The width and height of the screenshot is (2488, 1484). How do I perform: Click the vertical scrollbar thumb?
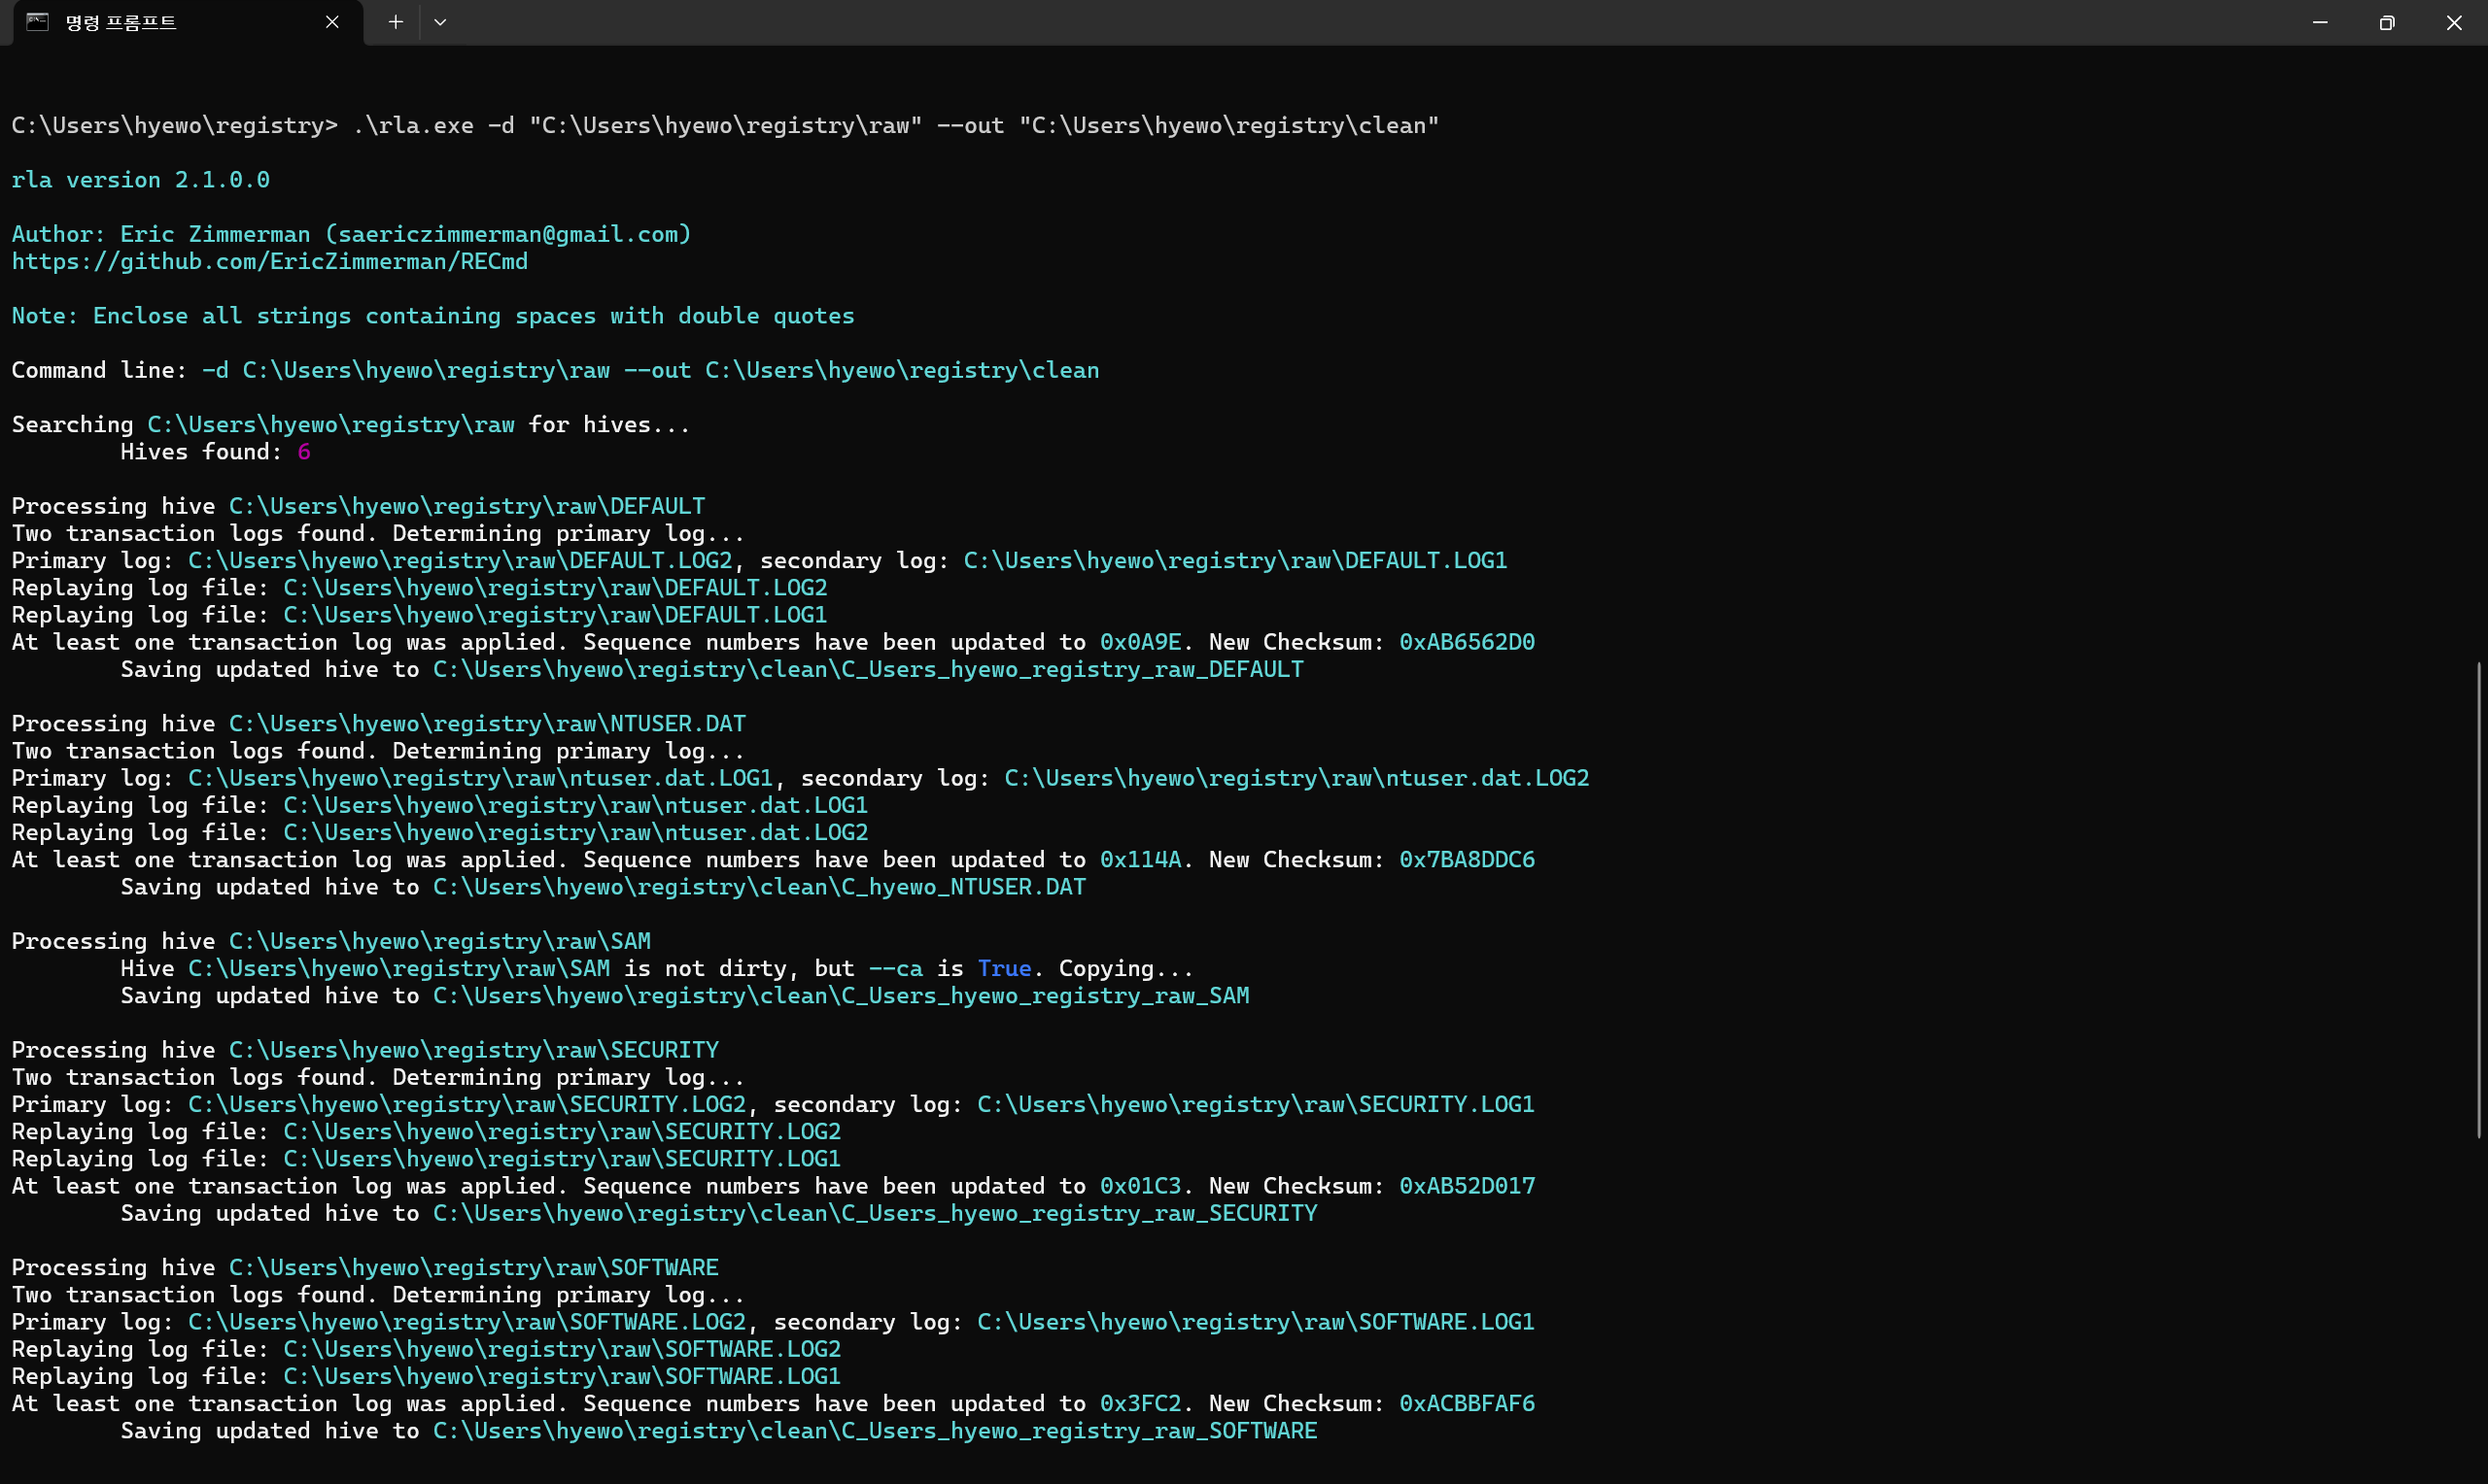click(x=2479, y=900)
